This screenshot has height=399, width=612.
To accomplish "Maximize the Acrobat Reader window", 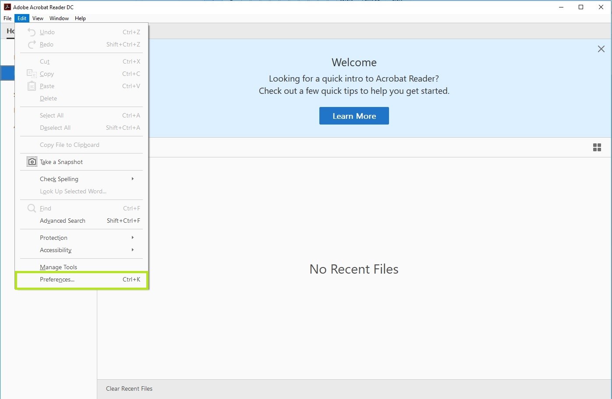I will 581,7.
